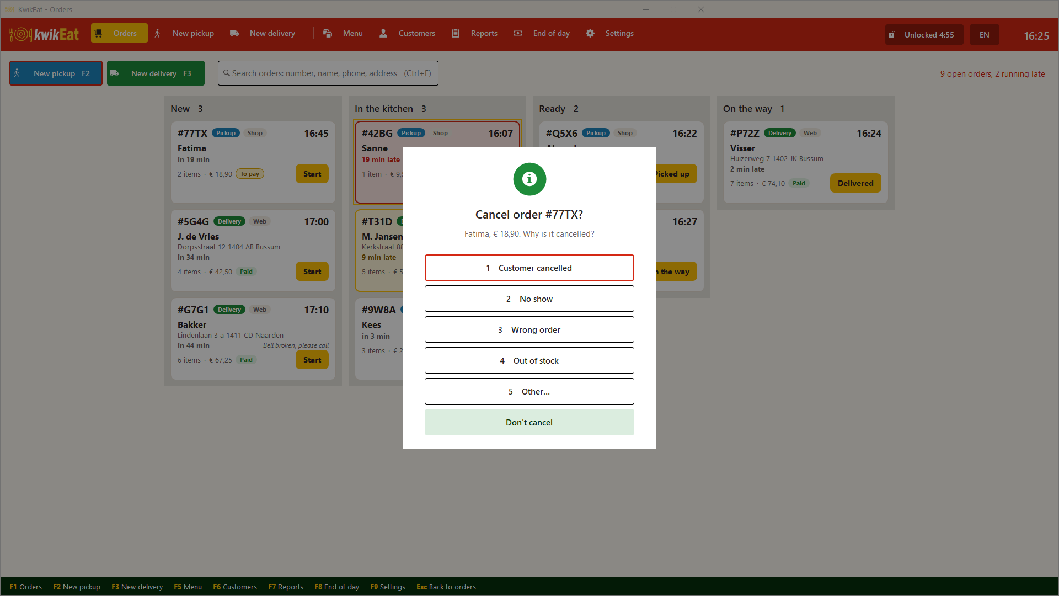Click the unlocked padlock icon
This screenshot has width=1059, height=596.
(892, 34)
